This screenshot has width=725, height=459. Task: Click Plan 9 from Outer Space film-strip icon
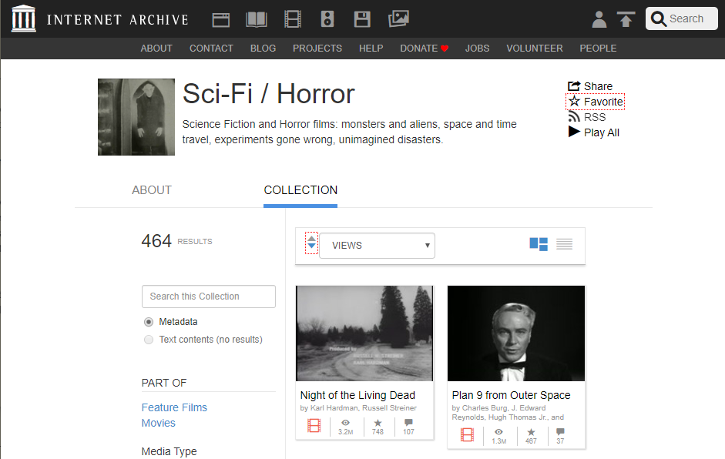click(x=467, y=435)
